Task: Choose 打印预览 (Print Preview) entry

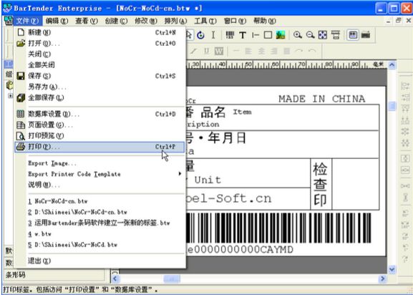Action: point(100,135)
